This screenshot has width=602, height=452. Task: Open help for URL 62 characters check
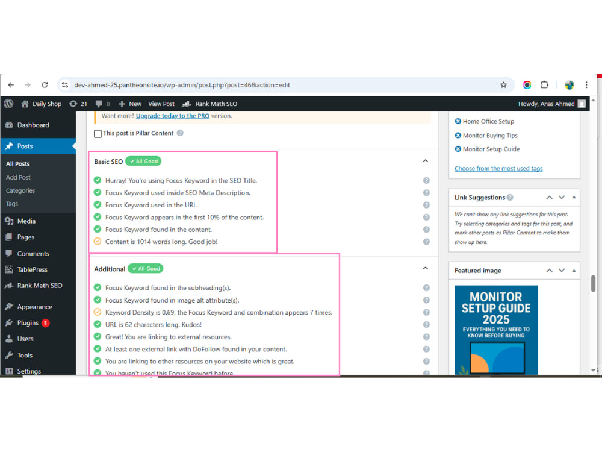426,325
